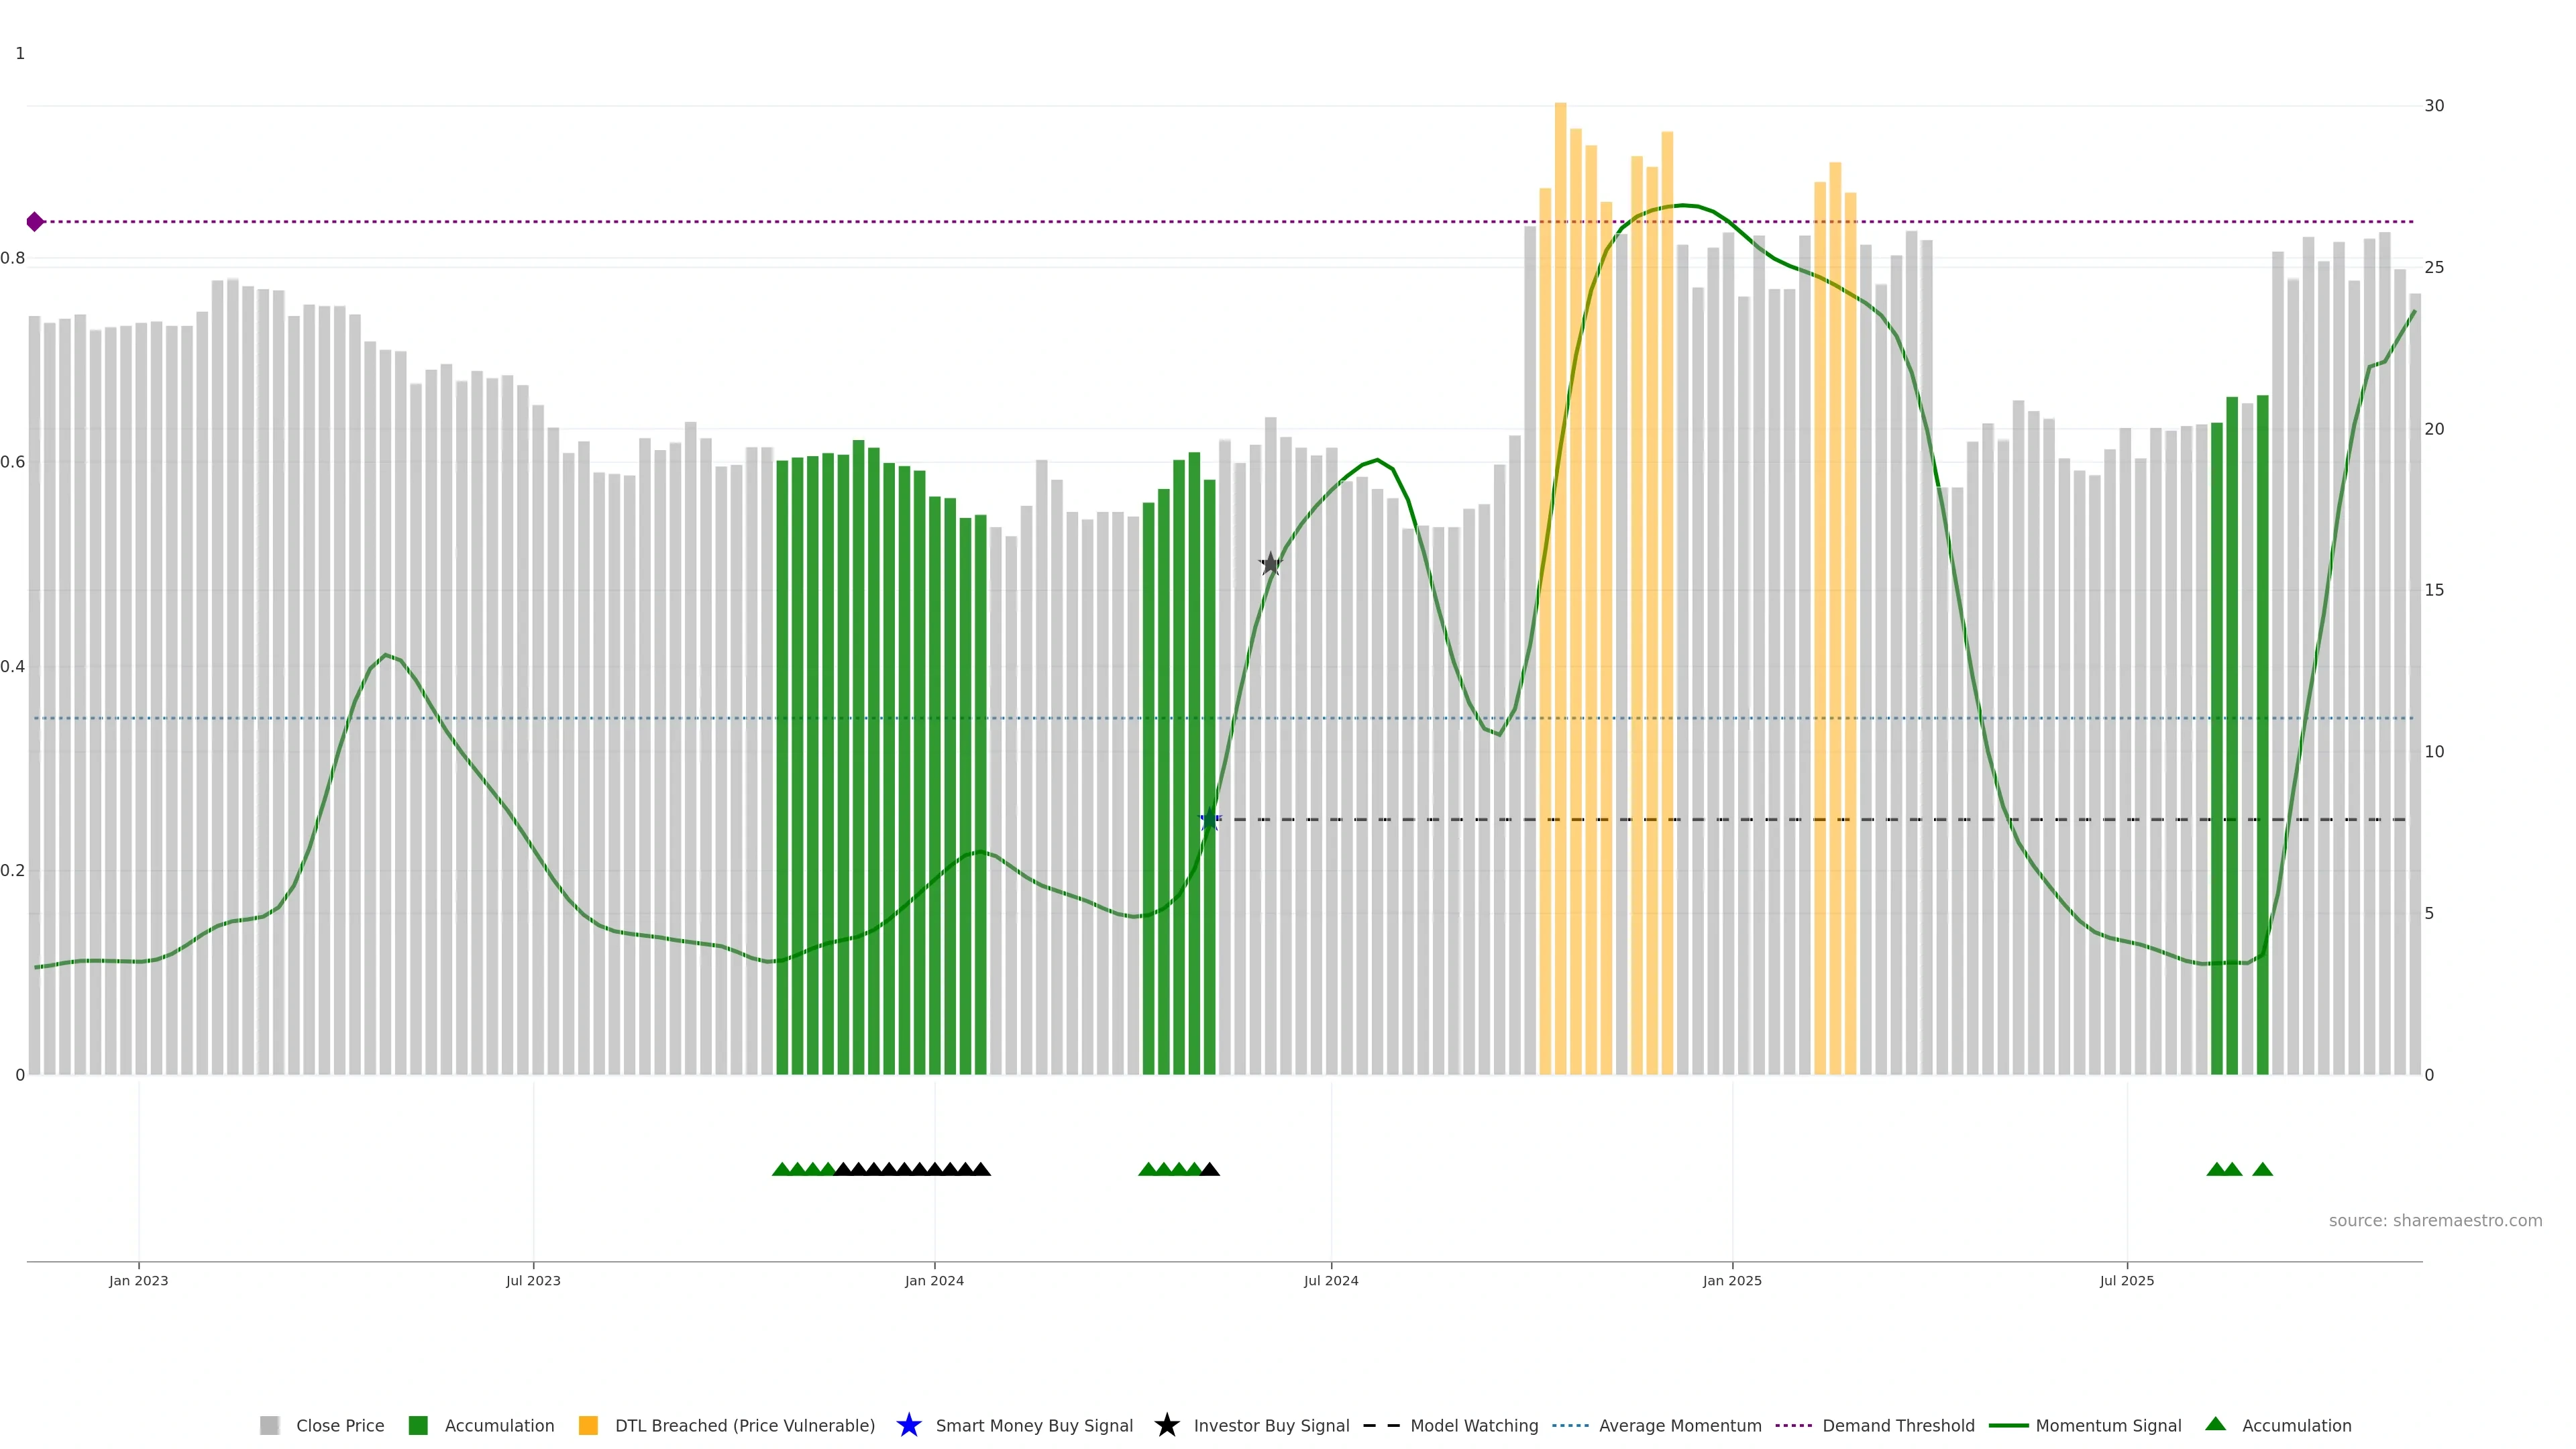Viewport: 2576px width, 1449px height.
Task: Click the green Accumulation square swatch in legend
Action: point(418,1425)
